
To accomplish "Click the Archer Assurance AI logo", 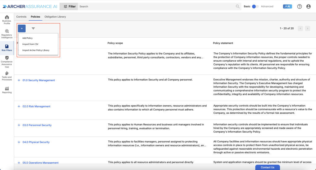I will (30, 6).
